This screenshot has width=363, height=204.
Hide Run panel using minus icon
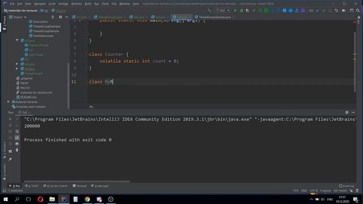tap(353, 112)
